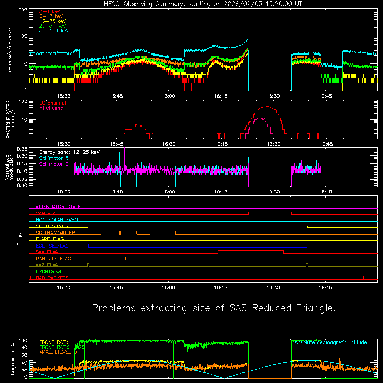This screenshot has height=383, width=383.
Task: Click the 'SC_TRANSMITTER' flag label
Action: tap(56, 232)
